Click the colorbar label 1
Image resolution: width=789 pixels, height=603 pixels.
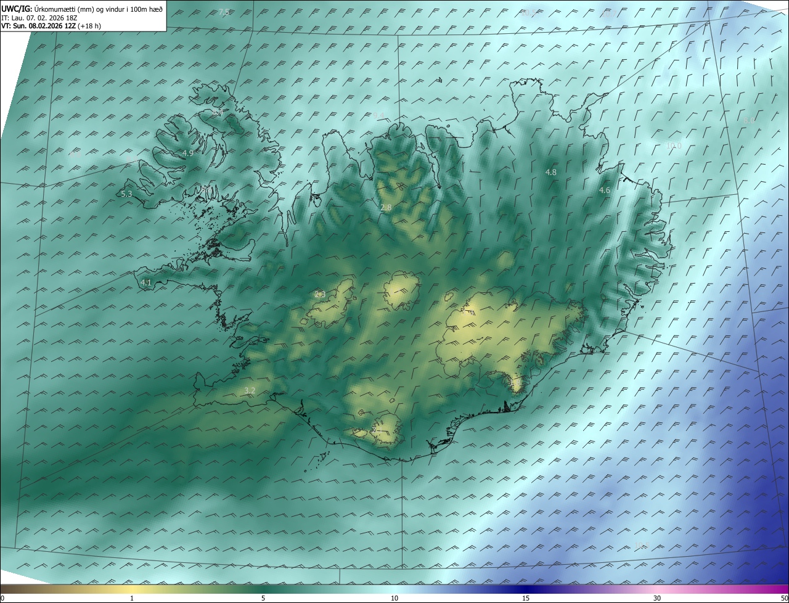(132, 598)
